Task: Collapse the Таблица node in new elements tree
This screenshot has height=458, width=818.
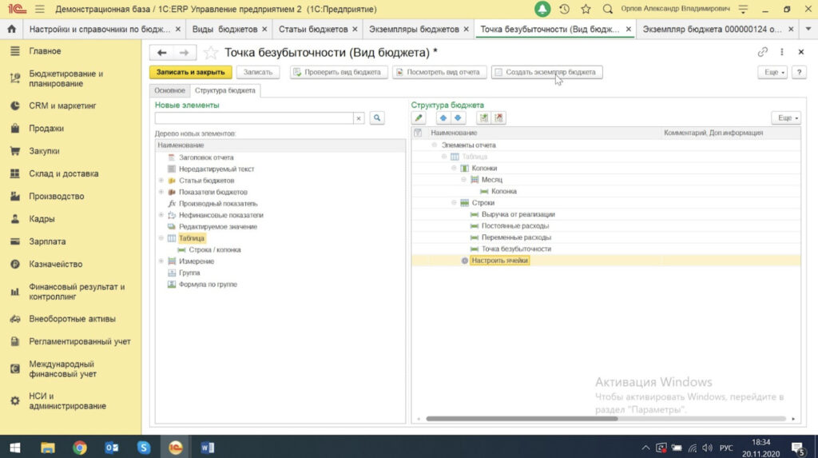Action: point(161,238)
